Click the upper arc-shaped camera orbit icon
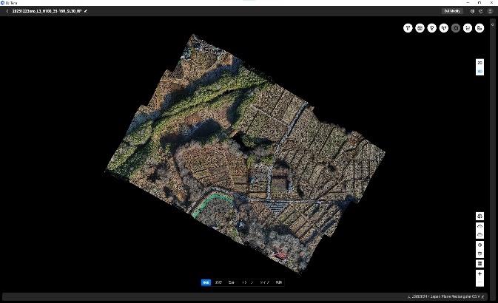This screenshot has width=498, height=303. pyautogui.click(x=480, y=227)
